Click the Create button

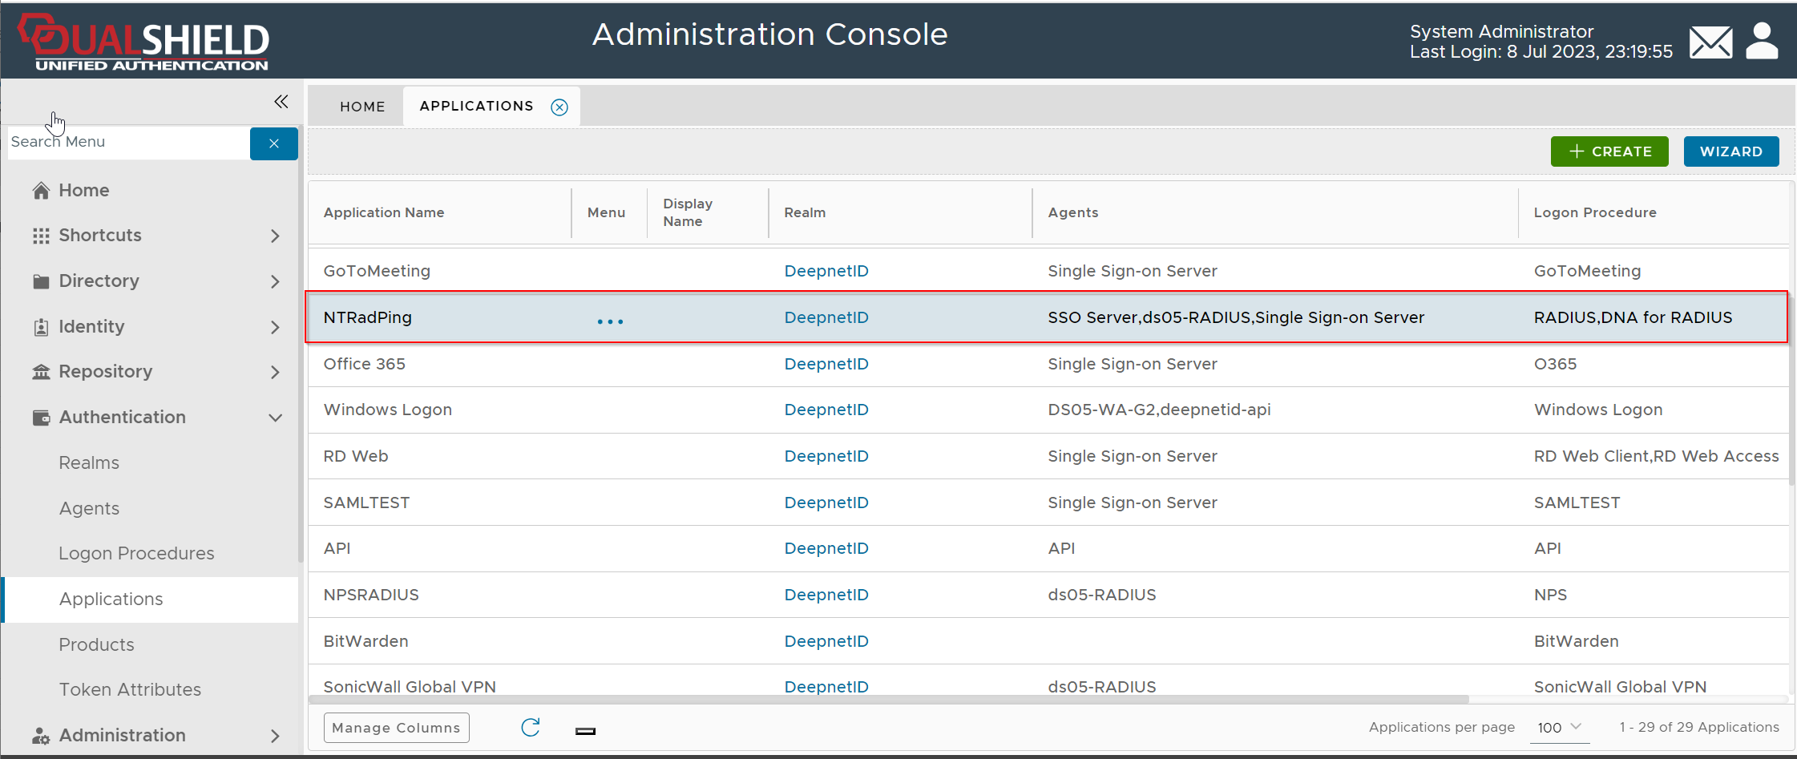pyautogui.click(x=1609, y=151)
